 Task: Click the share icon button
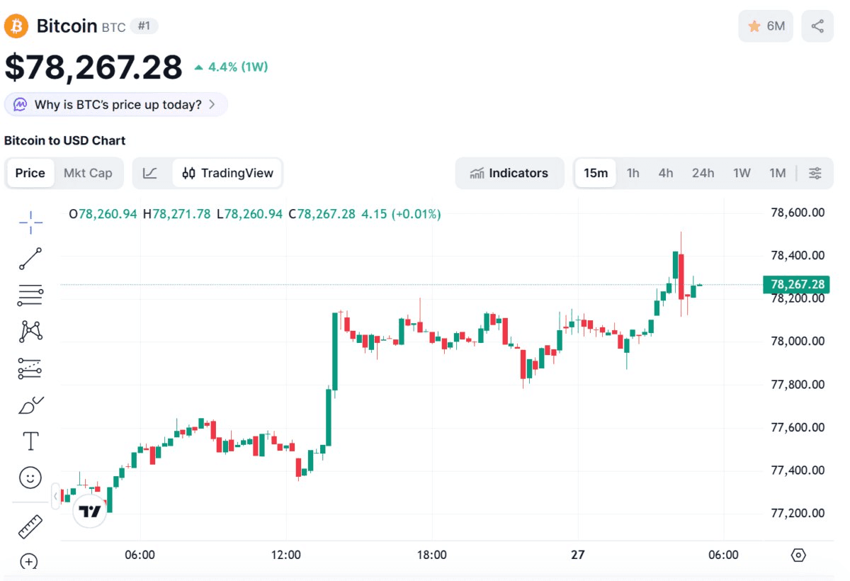(817, 26)
